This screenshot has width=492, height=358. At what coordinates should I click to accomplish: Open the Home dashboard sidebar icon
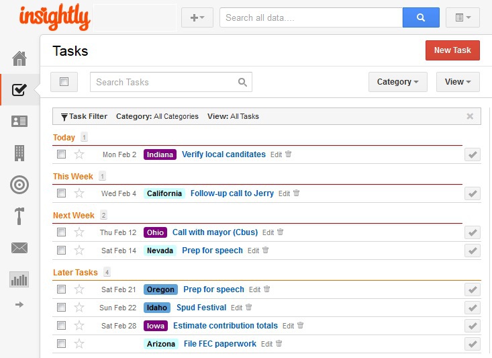click(x=19, y=58)
